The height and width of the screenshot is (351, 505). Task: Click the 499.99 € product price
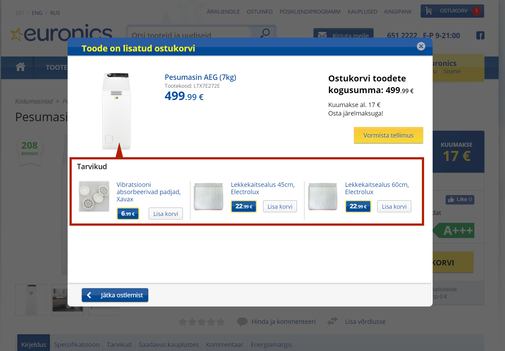point(184,96)
